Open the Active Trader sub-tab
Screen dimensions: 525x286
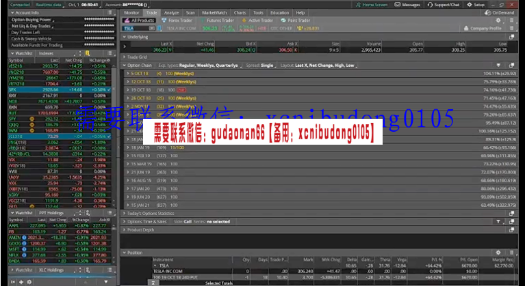pyautogui.click(x=259, y=20)
